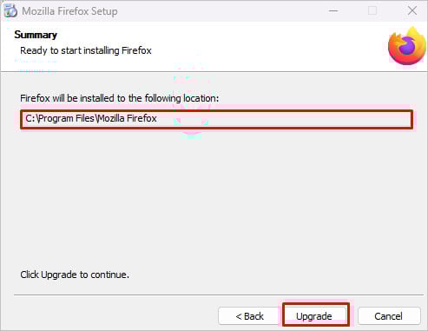Image resolution: width=428 pixels, height=331 pixels.
Task: Click the title bar's empty area
Action: [x=220, y=11]
